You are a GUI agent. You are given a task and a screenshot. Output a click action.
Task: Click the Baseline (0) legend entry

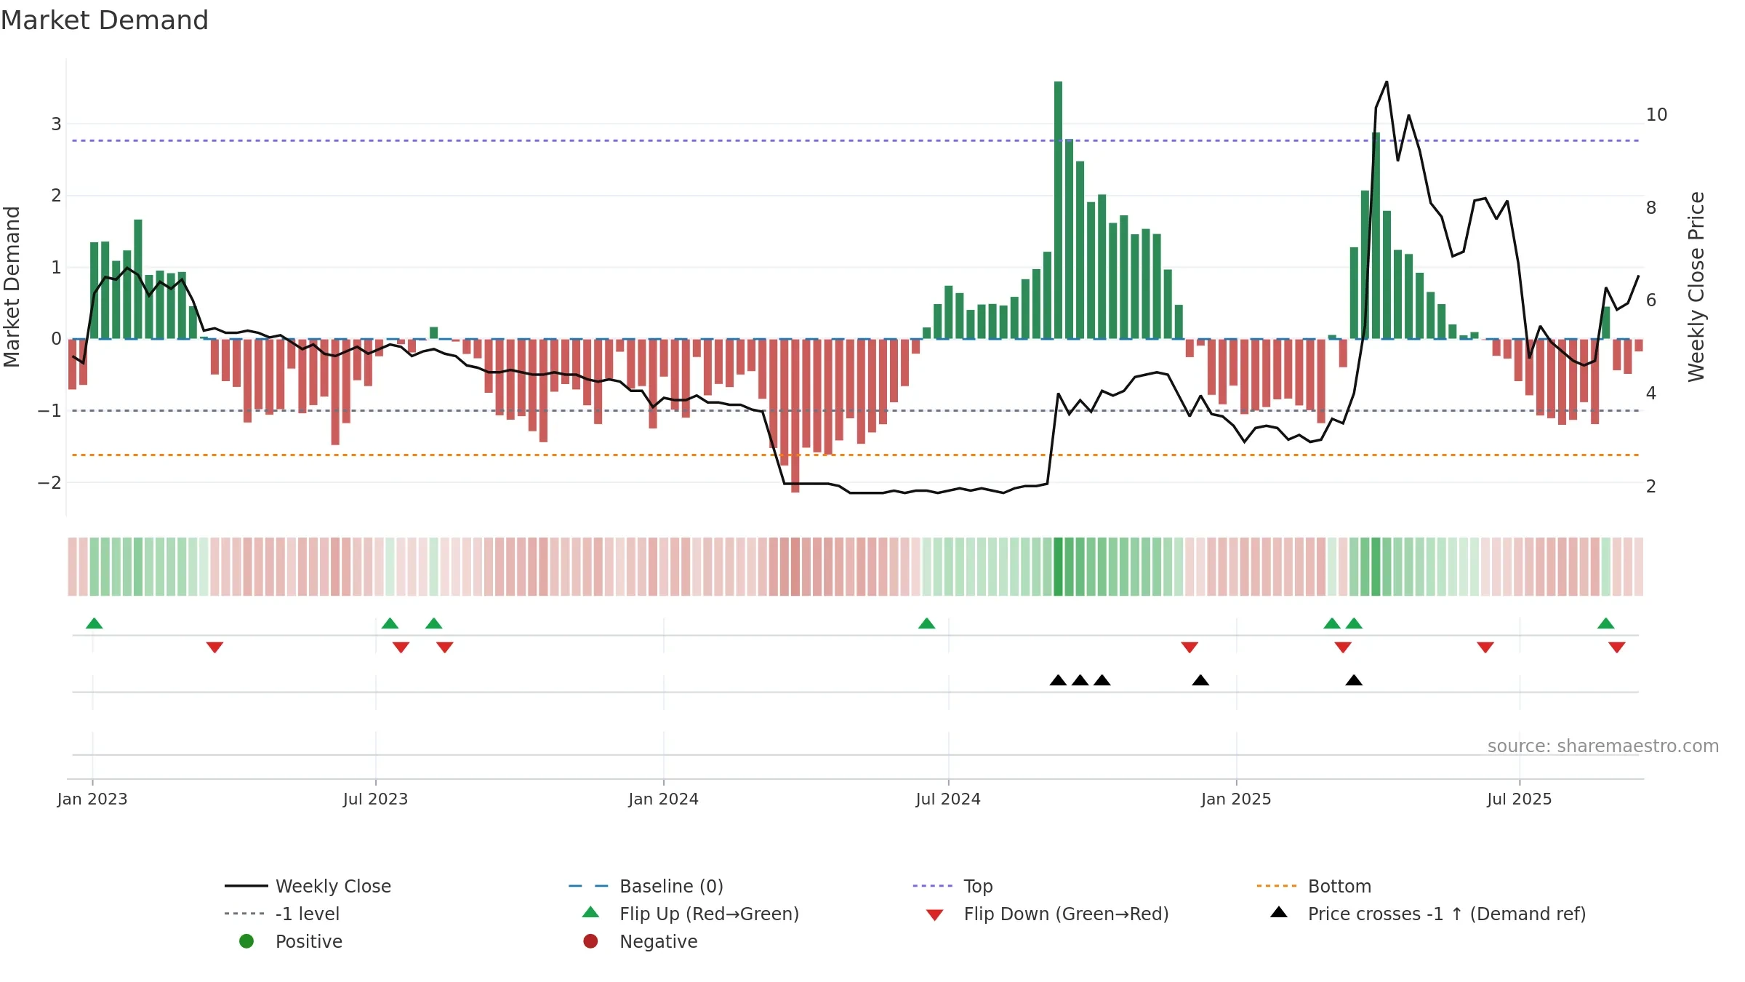(646, 886)
